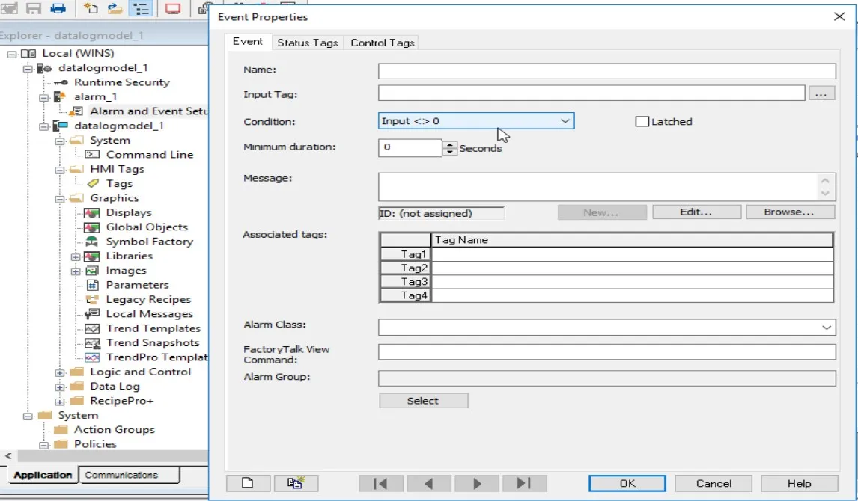Image resolution: width=858 pixels, height=501 pixels.
Task: Click the duplicate event icon button
Action: click(296, 483)
